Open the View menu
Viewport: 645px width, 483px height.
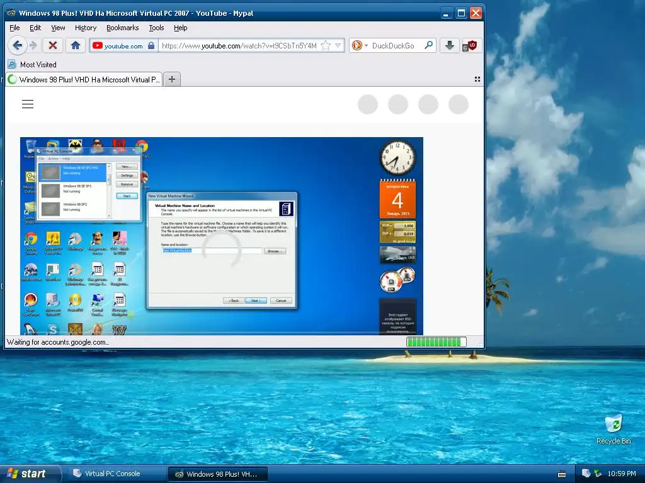pyautogui.click(x=58, y=28)
